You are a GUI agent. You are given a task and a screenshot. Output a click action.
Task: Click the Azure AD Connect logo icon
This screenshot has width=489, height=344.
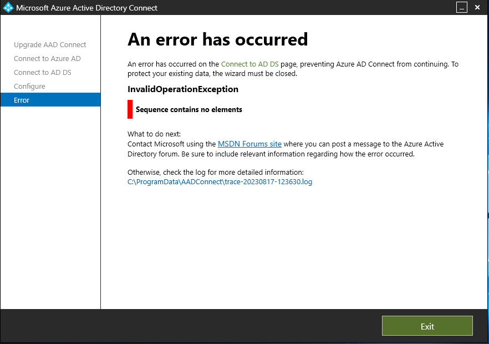point(8,8)
